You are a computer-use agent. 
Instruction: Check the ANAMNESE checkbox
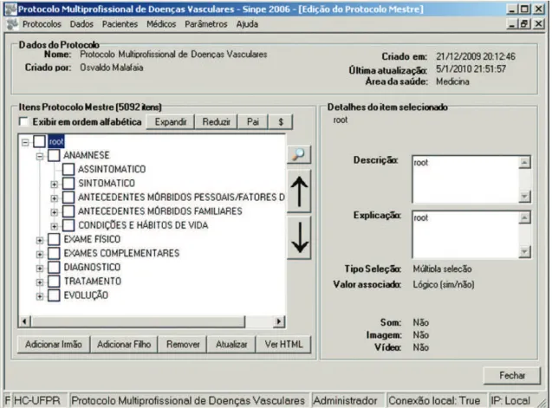pos(54,155)
